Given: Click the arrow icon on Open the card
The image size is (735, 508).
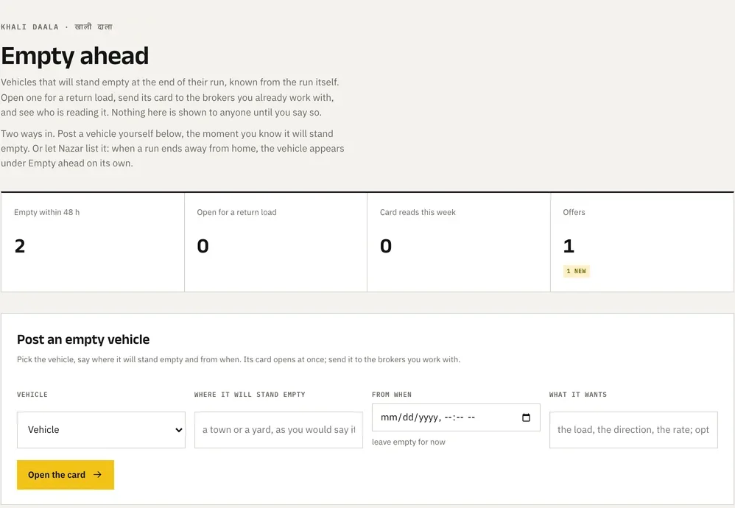Looking at the screenshot, I should [97, 475].
